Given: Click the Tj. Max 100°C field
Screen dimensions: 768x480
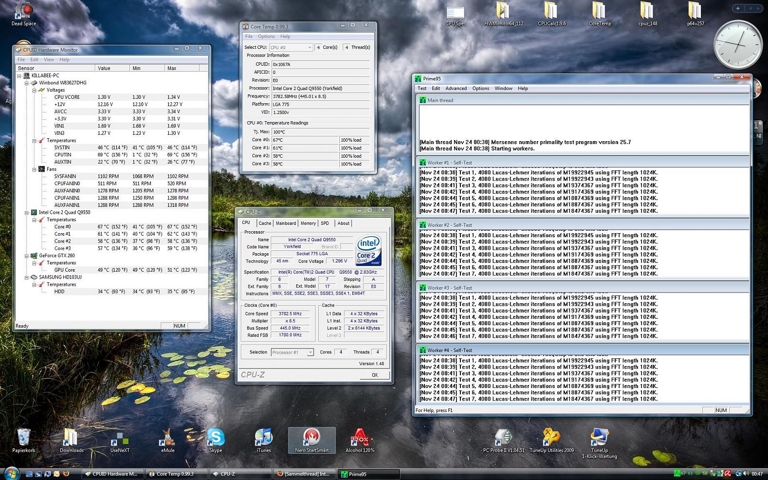Looking at the screenshot, I should (320, 132).
